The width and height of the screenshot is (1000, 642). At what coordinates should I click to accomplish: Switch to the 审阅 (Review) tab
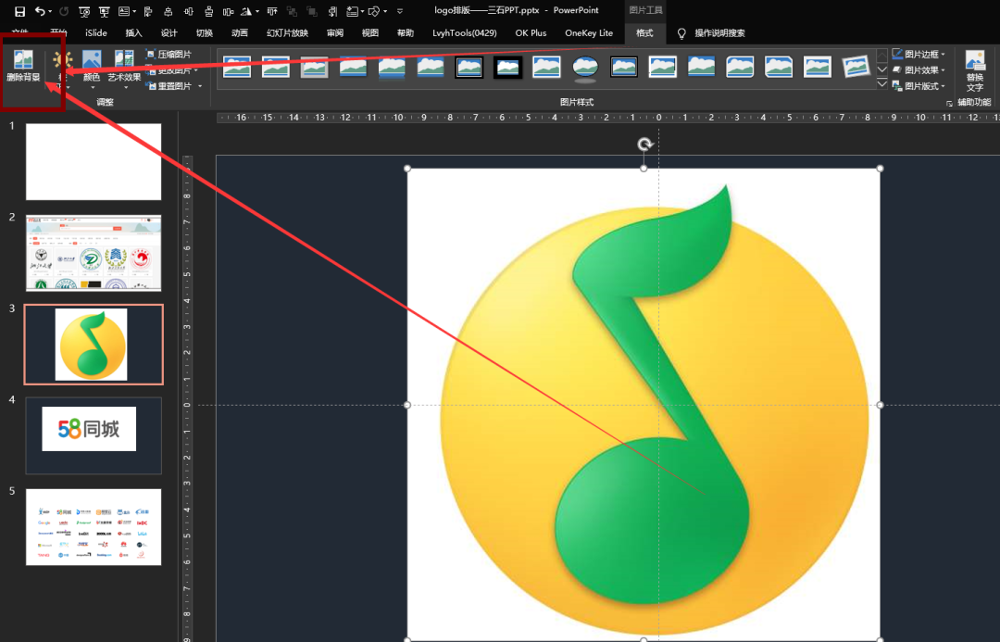335,33
